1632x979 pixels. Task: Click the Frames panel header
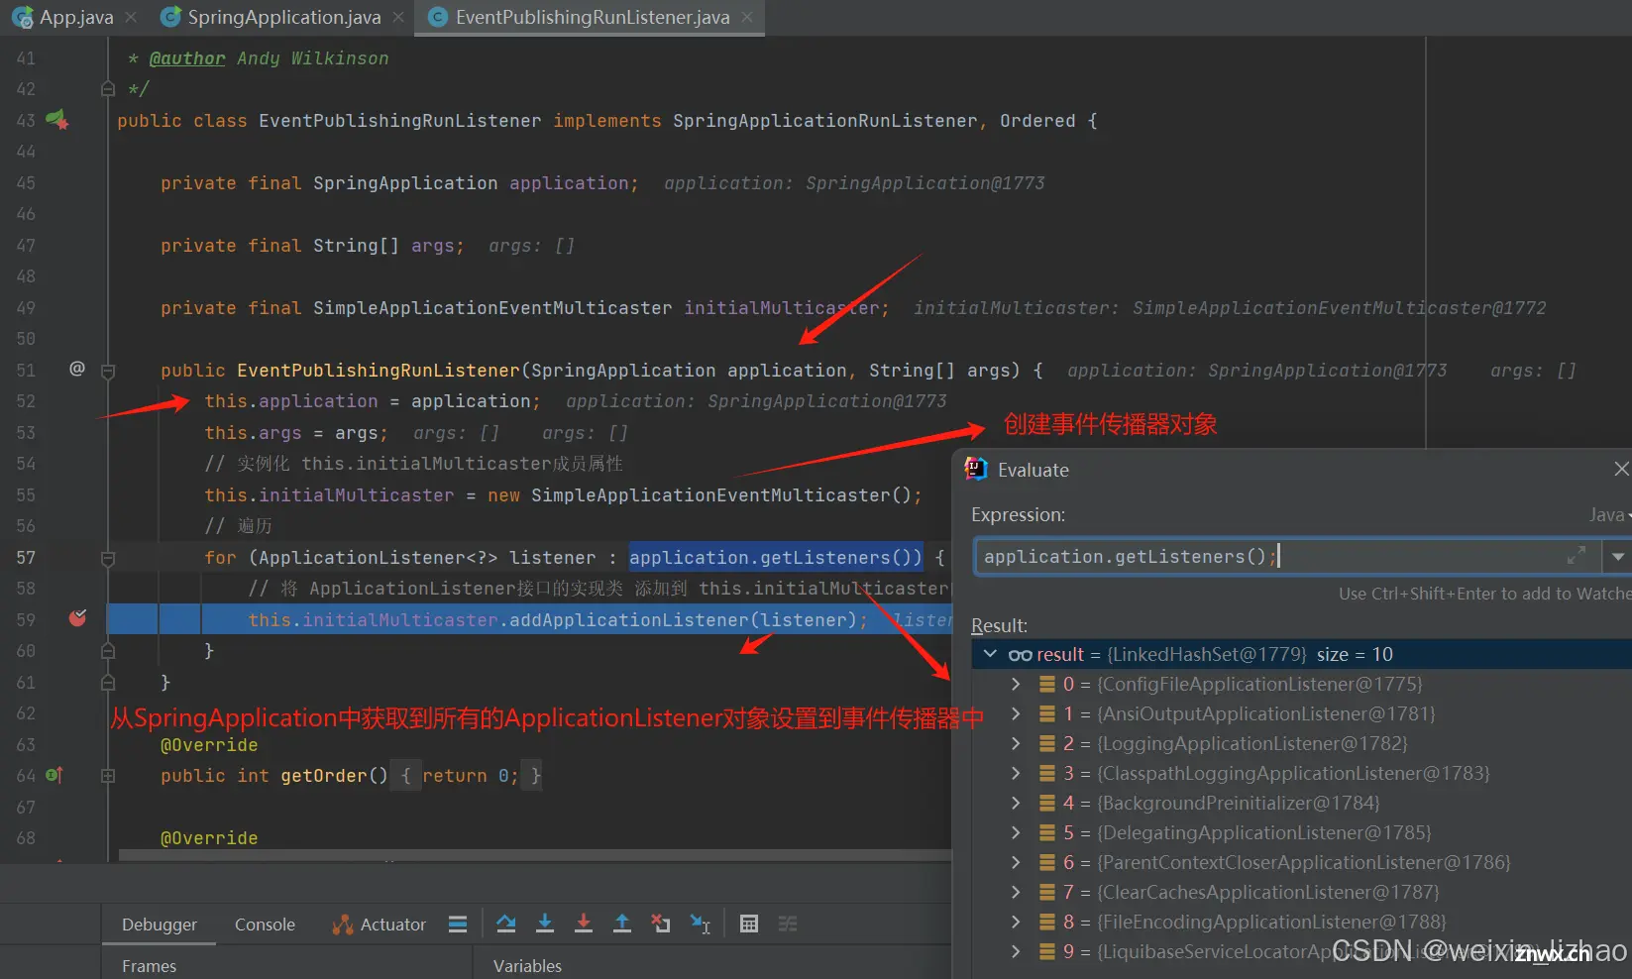pyautogui.click(x=149, y=965)
